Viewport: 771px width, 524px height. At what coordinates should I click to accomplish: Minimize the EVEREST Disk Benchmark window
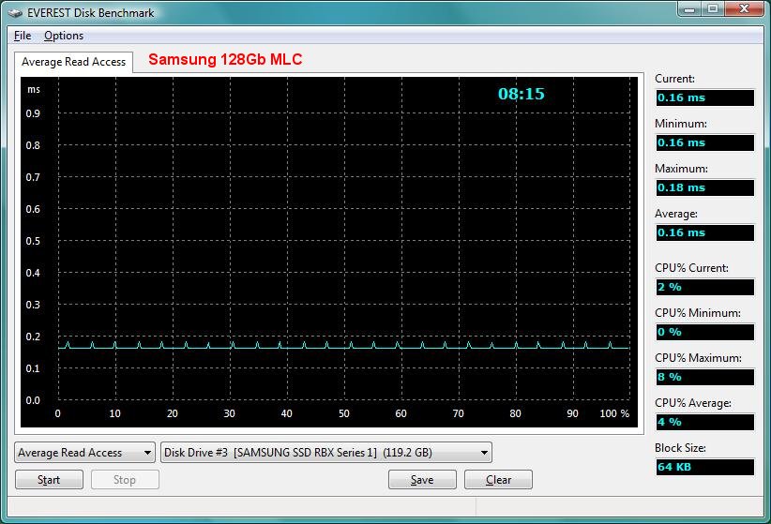tap(689, 8)
